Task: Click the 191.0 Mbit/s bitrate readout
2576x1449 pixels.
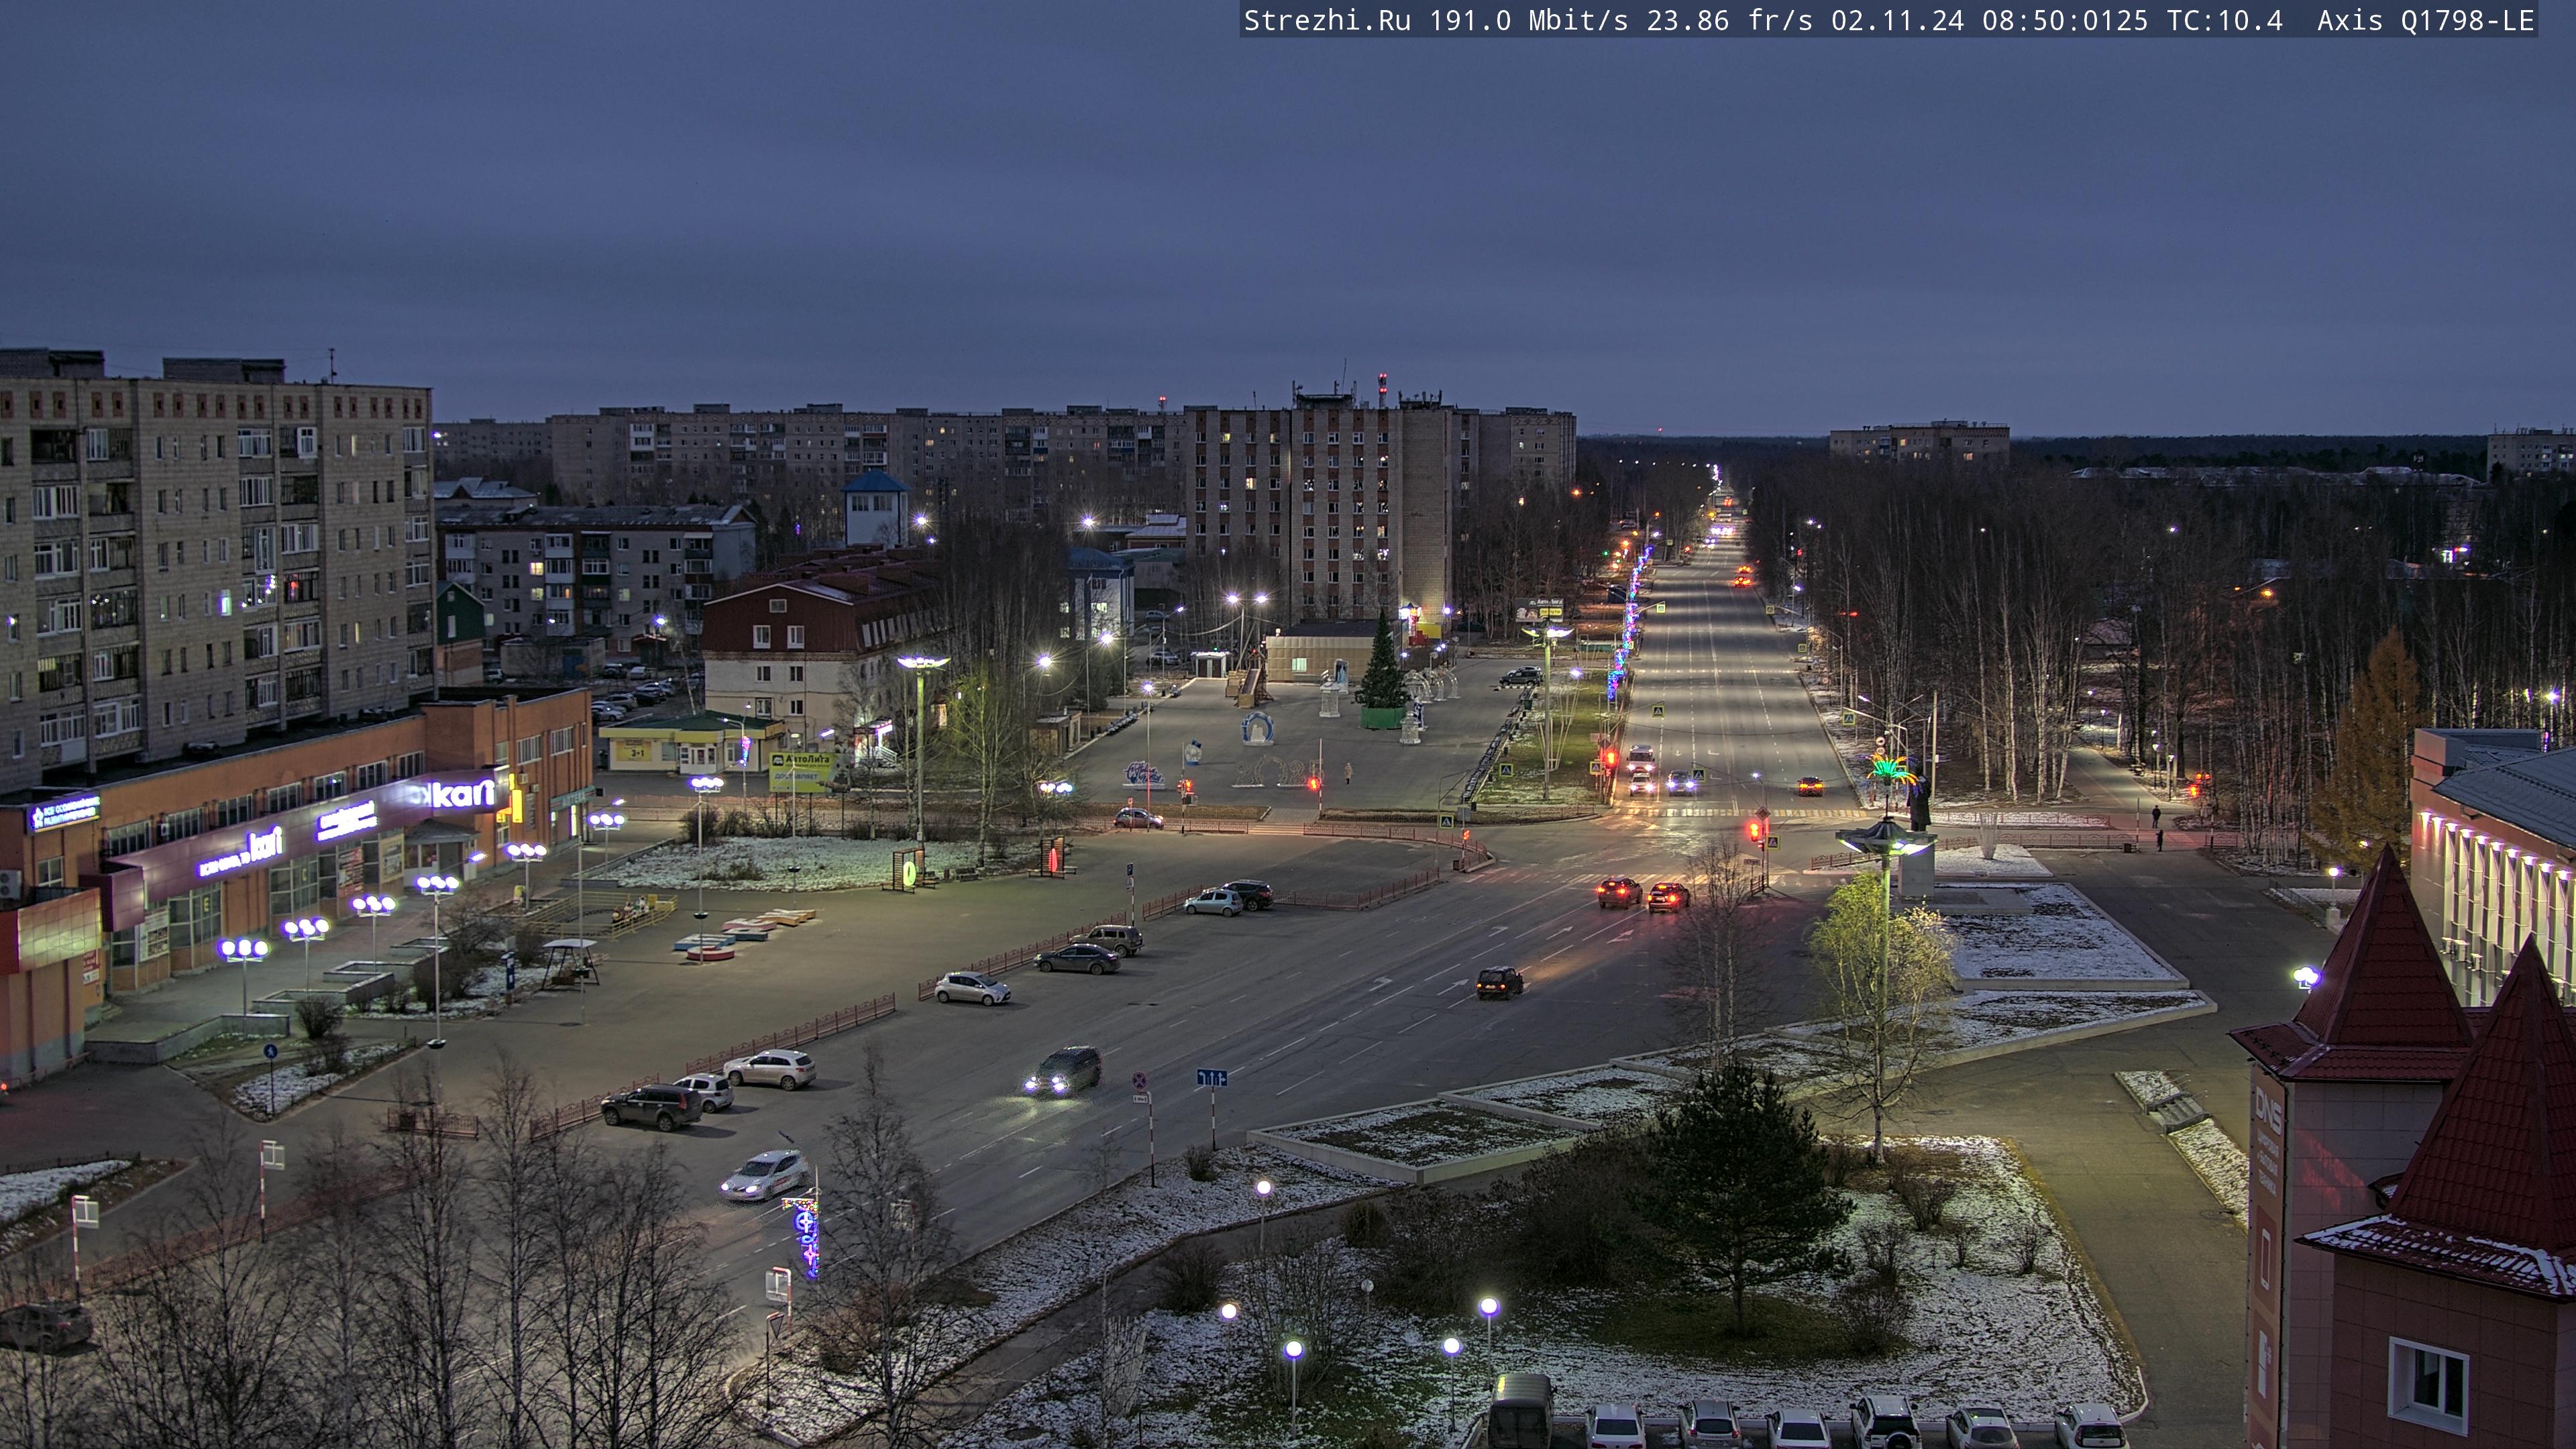Action: (1529, 20)
